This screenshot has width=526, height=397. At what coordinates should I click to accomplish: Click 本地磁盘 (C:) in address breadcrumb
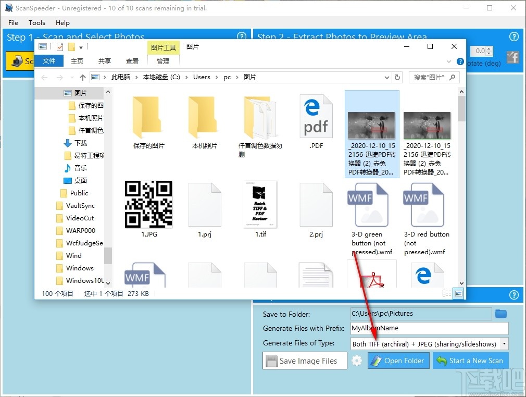coord(161,77)
